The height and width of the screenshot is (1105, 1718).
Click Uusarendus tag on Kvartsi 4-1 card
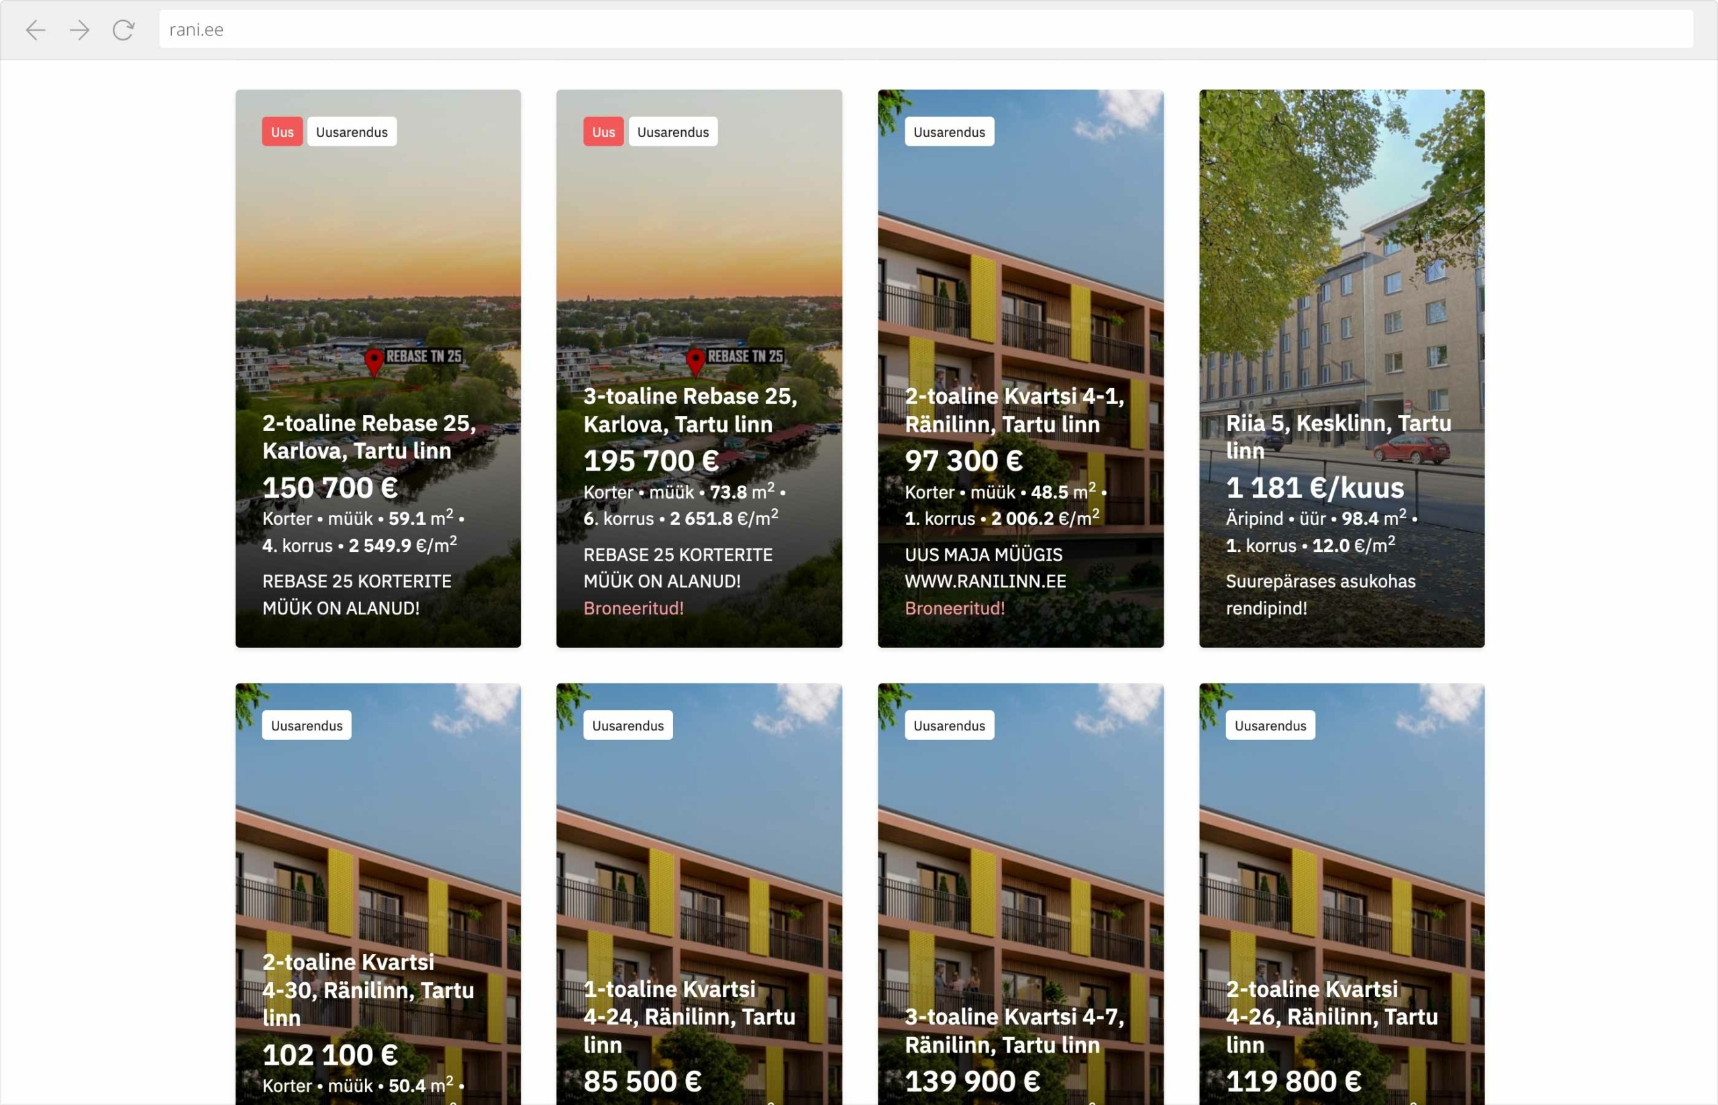[949, 132]
